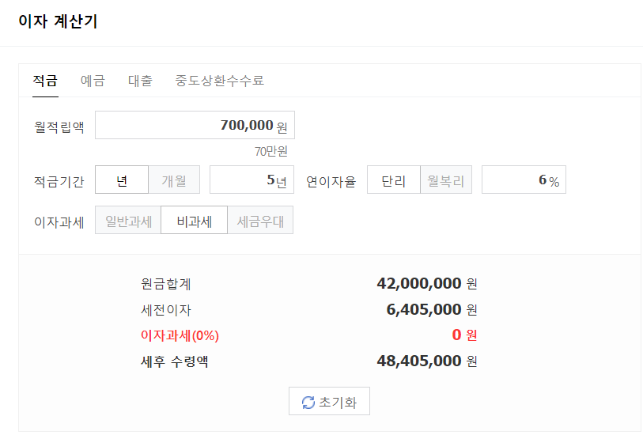Viewport: 643px width, 435px height.
Task: Select 단리 interest type
Action: pos(394,180)
